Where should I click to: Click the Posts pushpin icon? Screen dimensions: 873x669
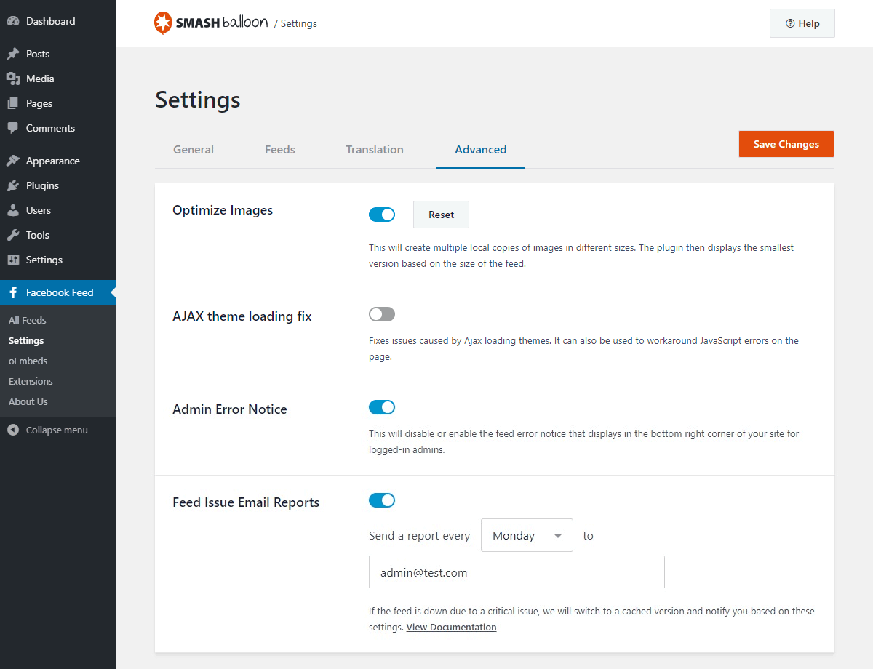click(x=13, y=54)
